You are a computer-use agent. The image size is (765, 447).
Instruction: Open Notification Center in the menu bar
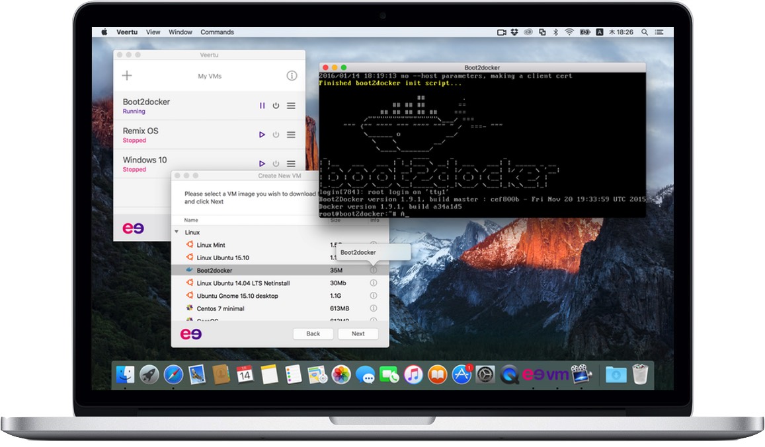659,32
